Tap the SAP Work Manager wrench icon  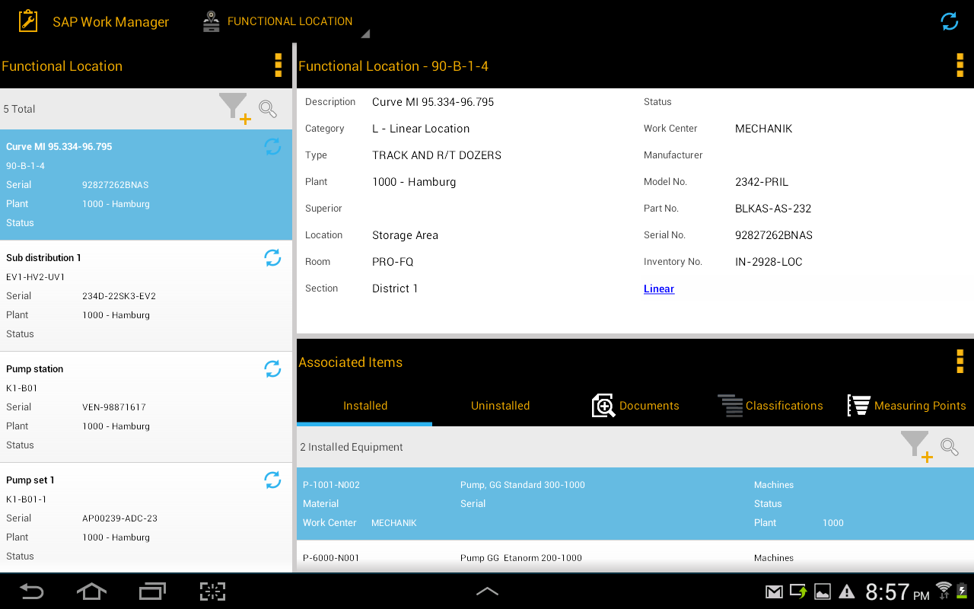click(x=27, y=21)
